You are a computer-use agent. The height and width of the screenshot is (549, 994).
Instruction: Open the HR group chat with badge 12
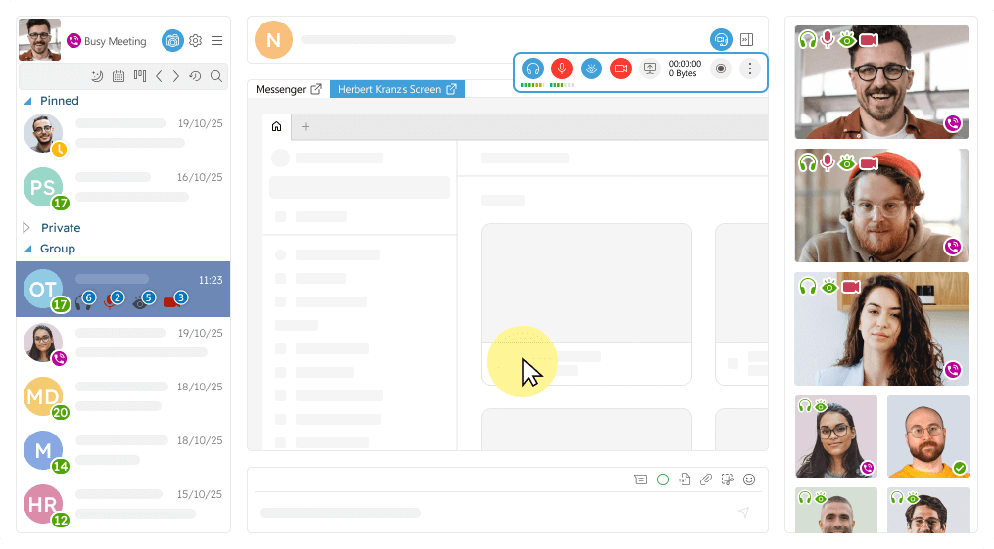tap(123, 505)
